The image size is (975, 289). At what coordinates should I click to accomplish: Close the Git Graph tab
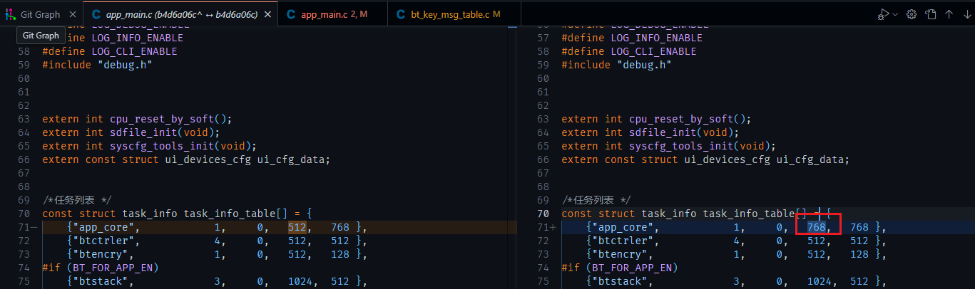(x=73, y=14)
